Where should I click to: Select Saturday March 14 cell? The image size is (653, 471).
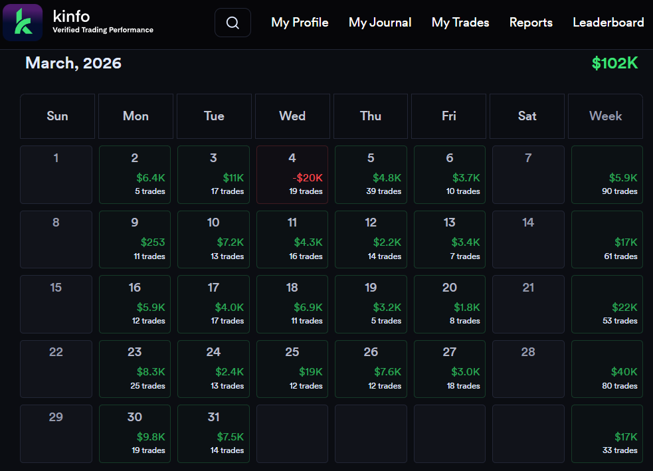pyautogui.click(x=529, y=239)
